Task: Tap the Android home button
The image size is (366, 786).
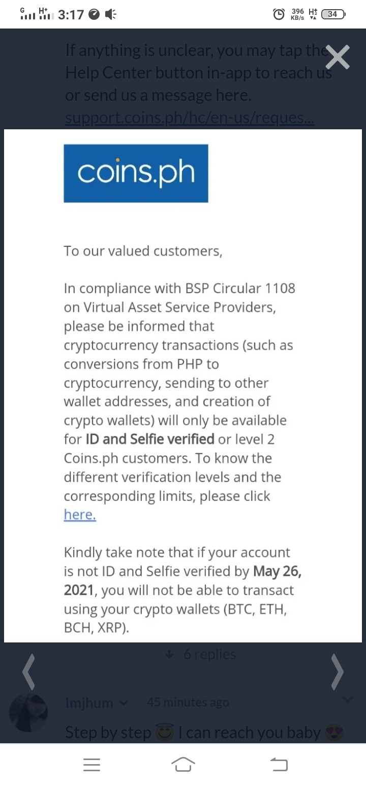Action: click(183, 765)
